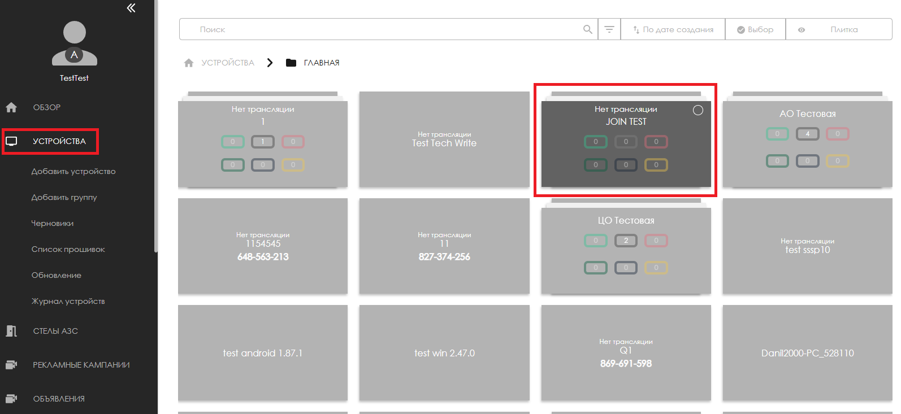Viewport: 901px width, 414px height.
Task: Click the search magnifier icon
Action: point(588,29)
